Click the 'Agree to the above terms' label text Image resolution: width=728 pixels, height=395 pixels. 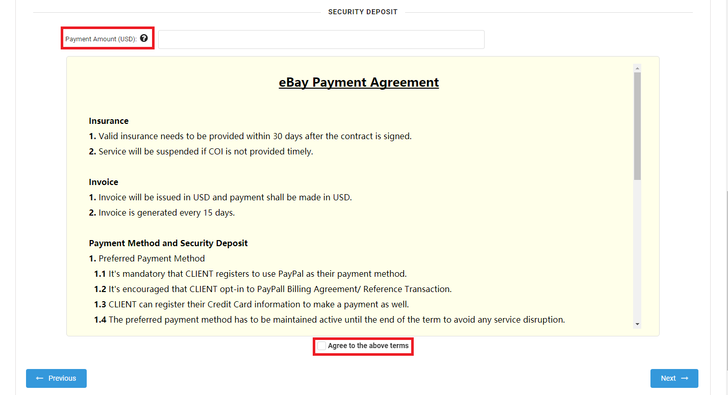pos(368,346)
